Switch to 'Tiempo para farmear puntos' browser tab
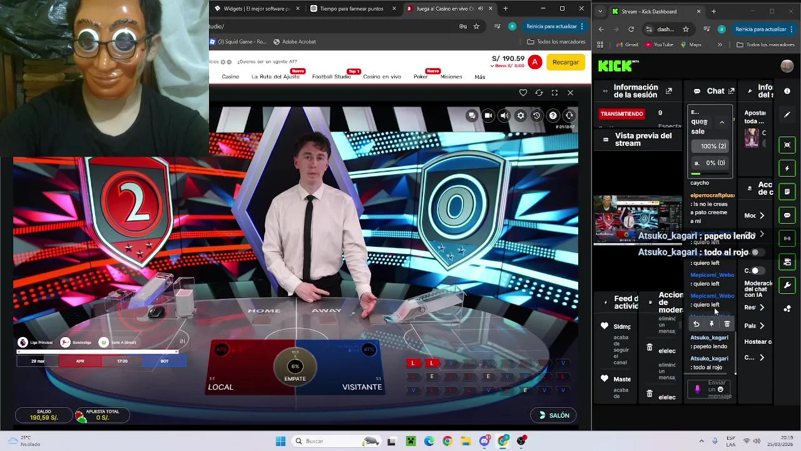The height and width of the screenshot is (451, 801). tap(352, 9)
